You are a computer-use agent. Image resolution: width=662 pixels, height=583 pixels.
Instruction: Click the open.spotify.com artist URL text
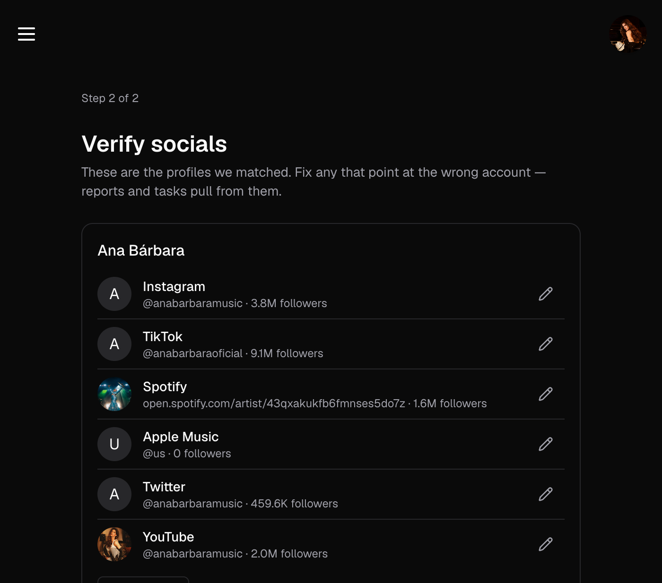274,403
